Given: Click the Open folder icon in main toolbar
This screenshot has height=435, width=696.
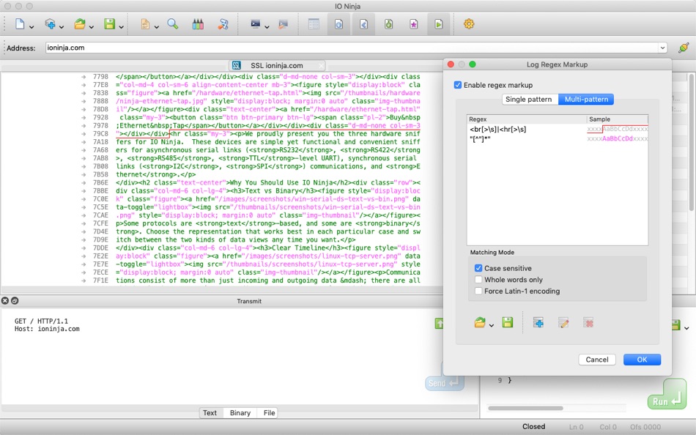Looking at the screenshot, I should pyautogui.click(x=80, y=24).
